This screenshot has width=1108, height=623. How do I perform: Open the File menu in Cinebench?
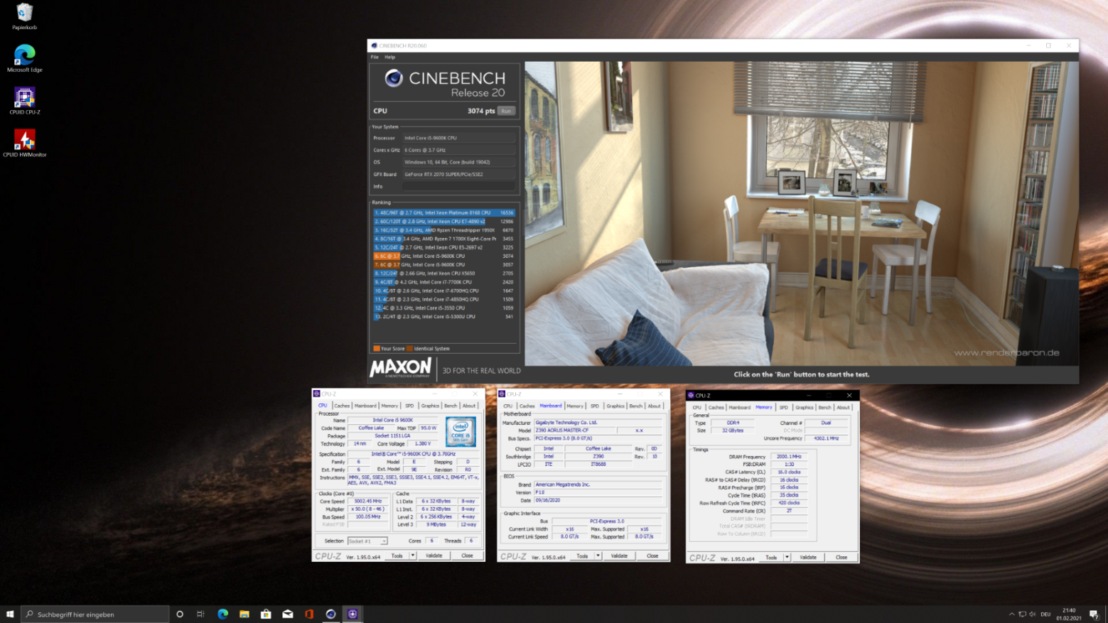tap(375, 57)
